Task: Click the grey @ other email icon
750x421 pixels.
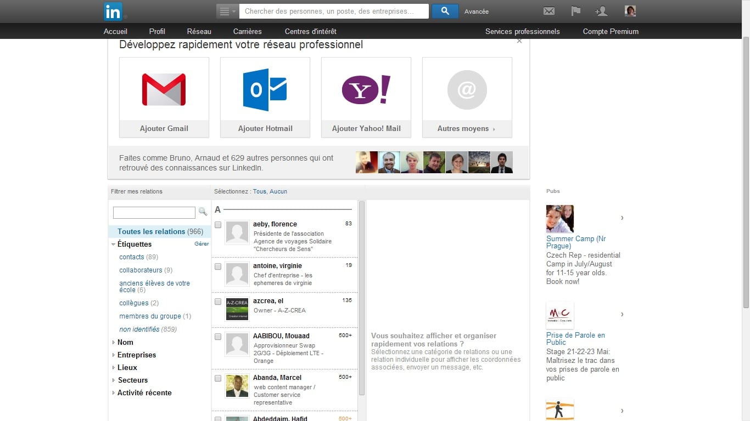Action: tap(467, 89)
